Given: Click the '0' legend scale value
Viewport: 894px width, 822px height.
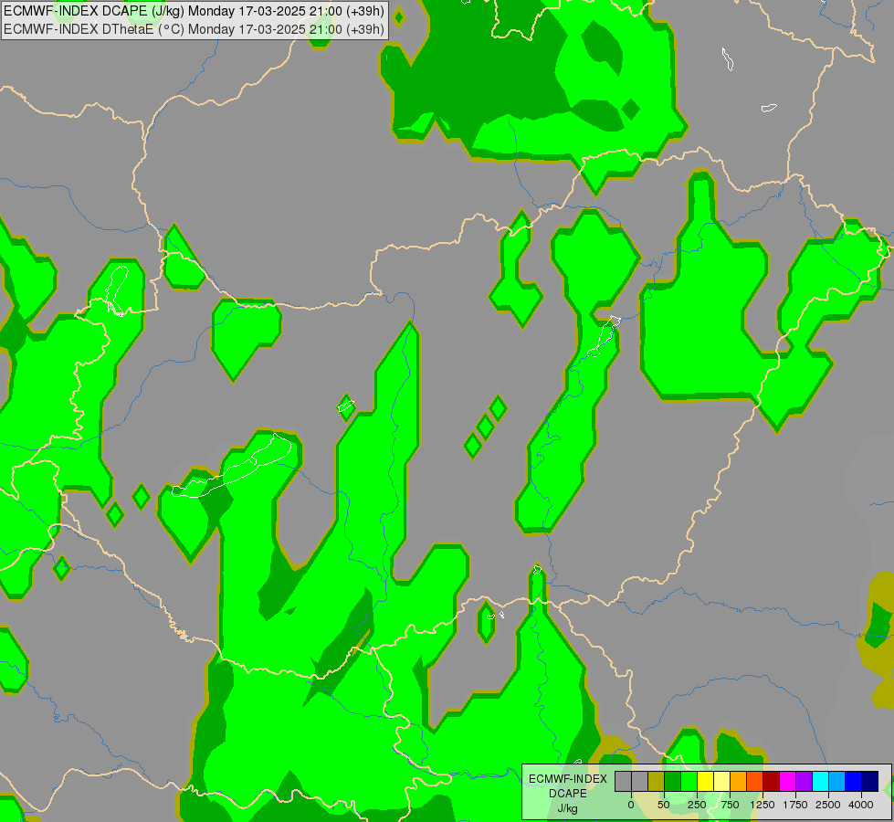Looking at the screenshot, I should [x=631, y=805].
